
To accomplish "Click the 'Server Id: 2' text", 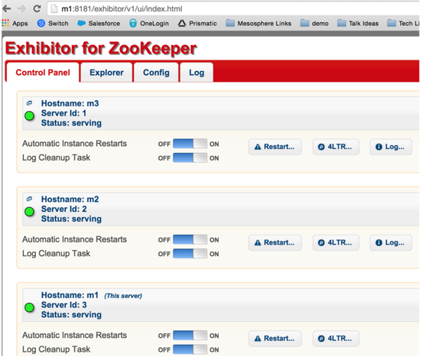I will pos(63,209).
